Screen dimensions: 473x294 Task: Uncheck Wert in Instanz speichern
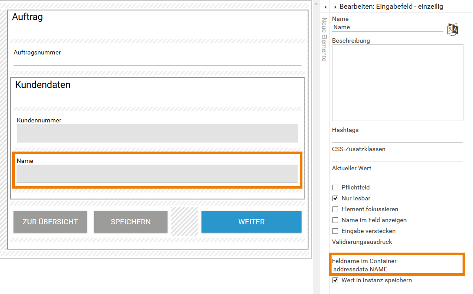(x=335, y=280)
